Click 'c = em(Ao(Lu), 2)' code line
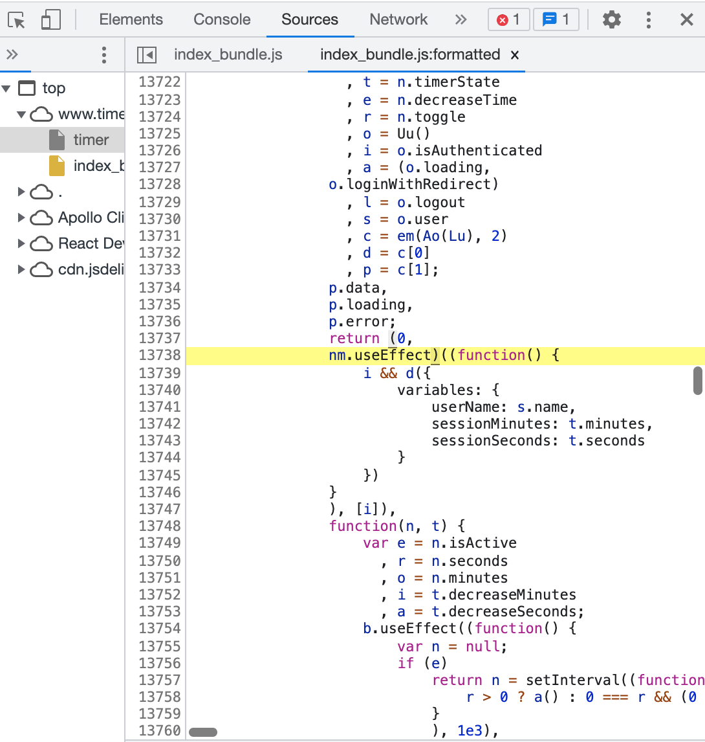Image resolution: width=705 pixels, height=742 pixels. pyautogui.click(x=435, y=236)
